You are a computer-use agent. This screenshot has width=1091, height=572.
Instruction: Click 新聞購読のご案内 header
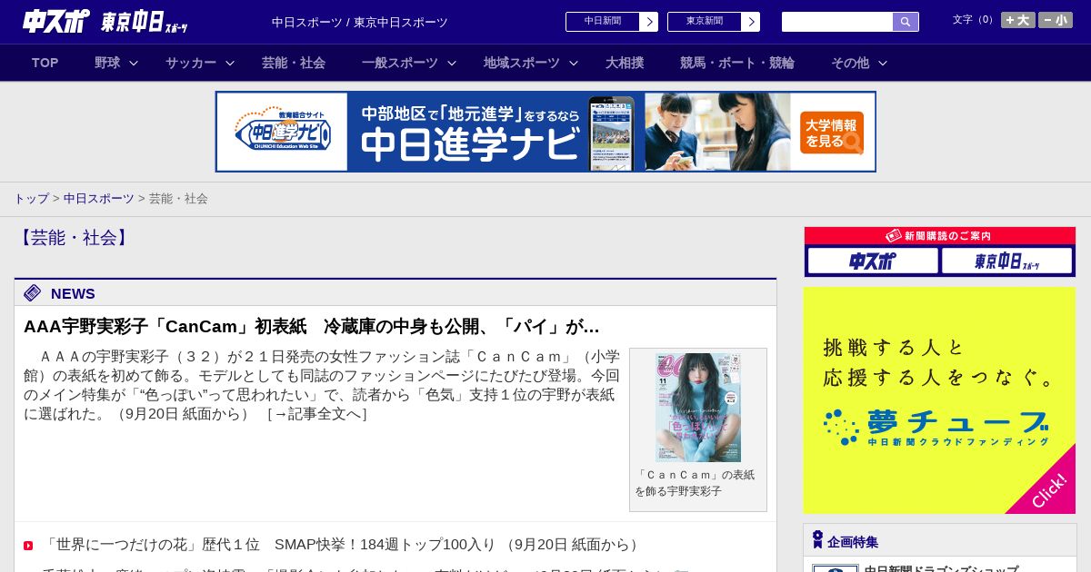click(x=939, y=236)
